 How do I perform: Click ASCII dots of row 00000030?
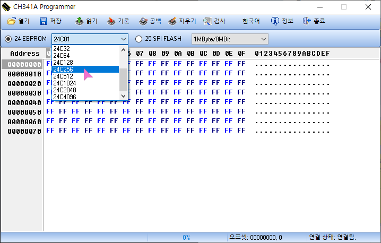click(x=292, y=93)
